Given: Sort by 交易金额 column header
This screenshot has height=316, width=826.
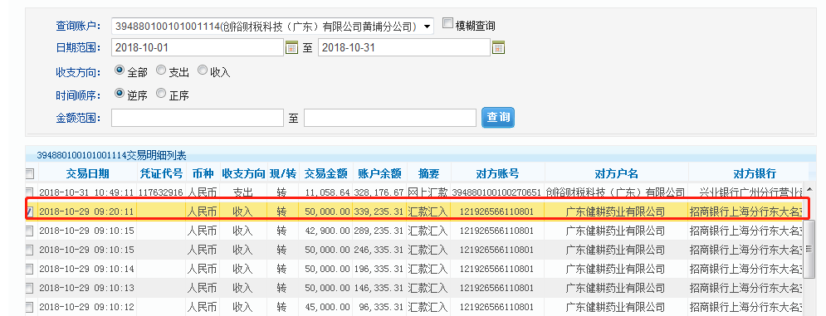Looking at the screenshot, I should 325,173.
